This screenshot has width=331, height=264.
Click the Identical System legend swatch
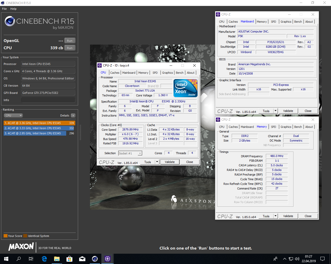pyautogui.click(x=25, y=236)
